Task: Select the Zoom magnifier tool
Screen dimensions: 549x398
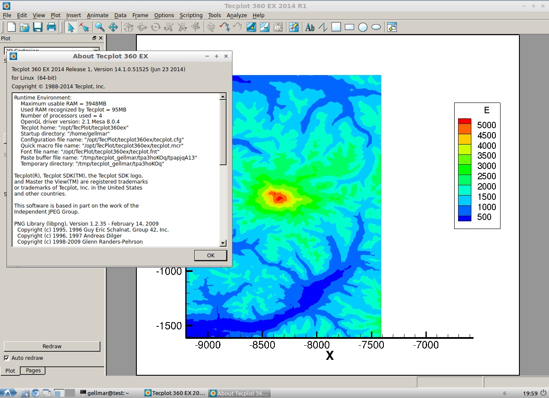Action: pyautogui.click(x=100, y=27)
